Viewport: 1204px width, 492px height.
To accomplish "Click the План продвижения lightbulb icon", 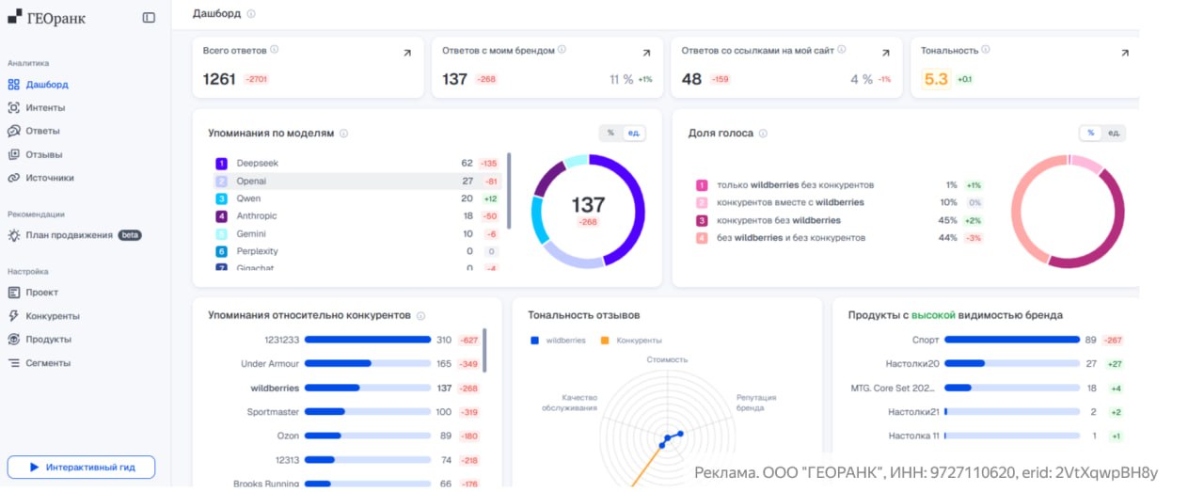I will [x=14, y=235].
